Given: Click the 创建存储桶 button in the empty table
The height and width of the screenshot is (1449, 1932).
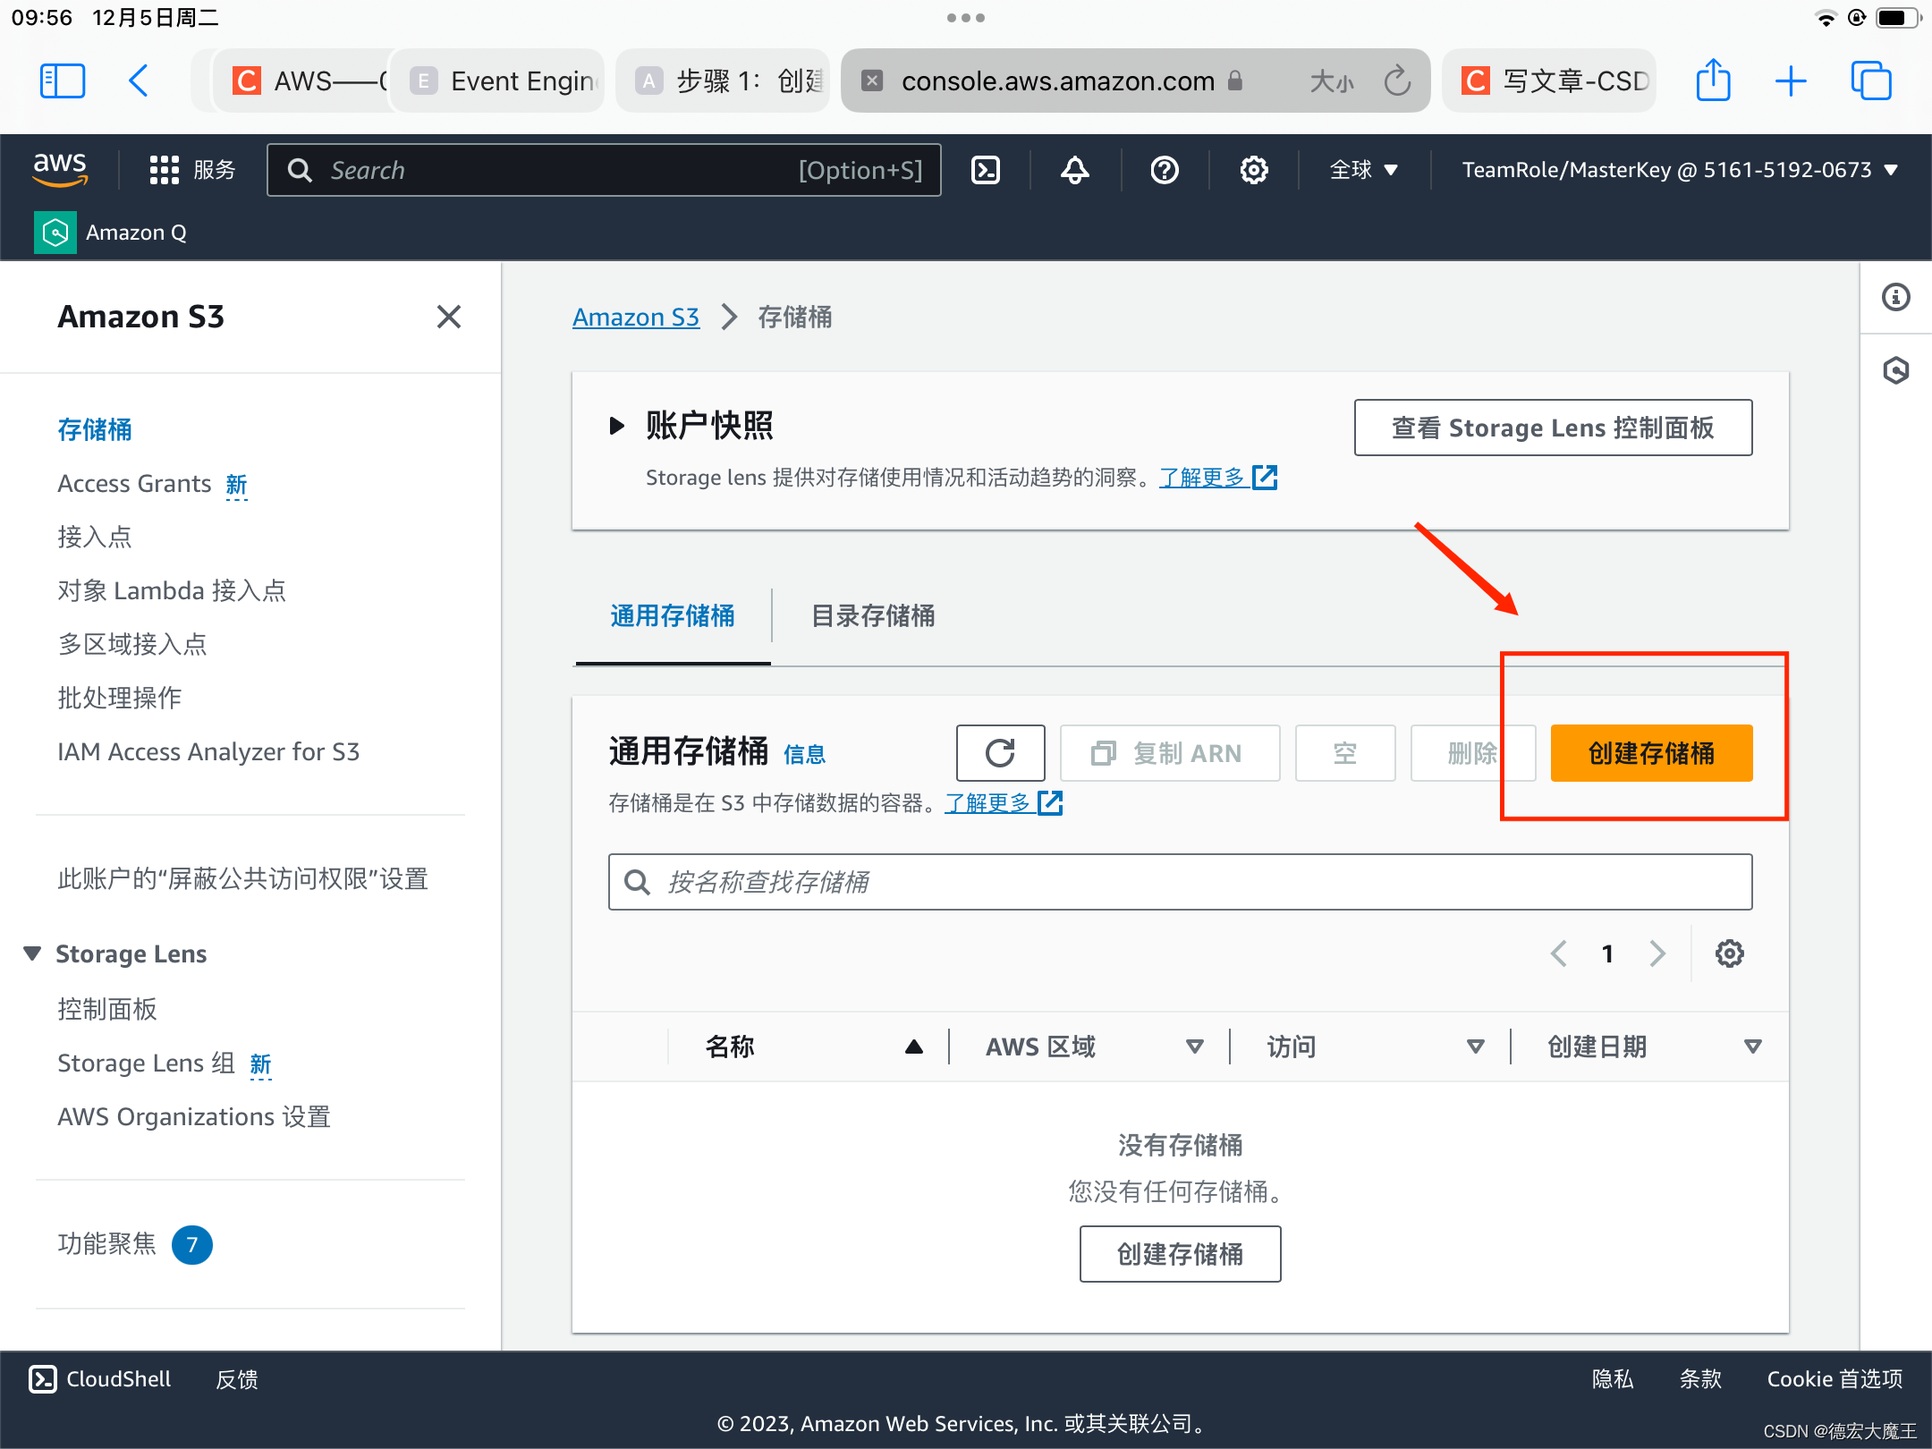Looking at the screenshot, I should [1180, 1254].
